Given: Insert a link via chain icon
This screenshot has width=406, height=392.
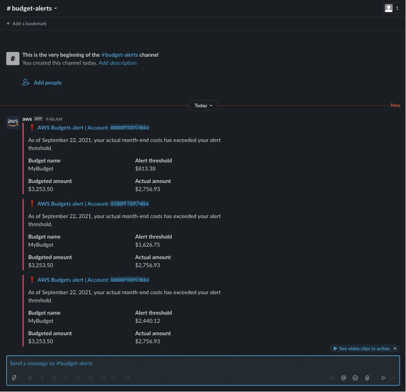Looking at the screenshot, I should tap(78, 378).
